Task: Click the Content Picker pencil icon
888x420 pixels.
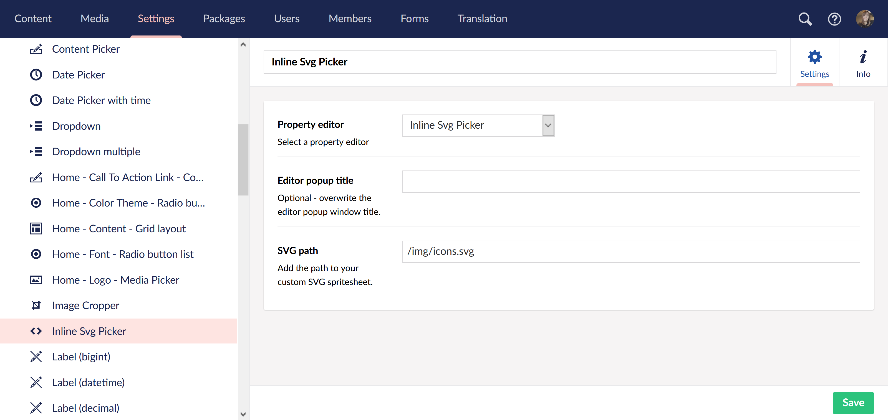Action: coord(36,49)
